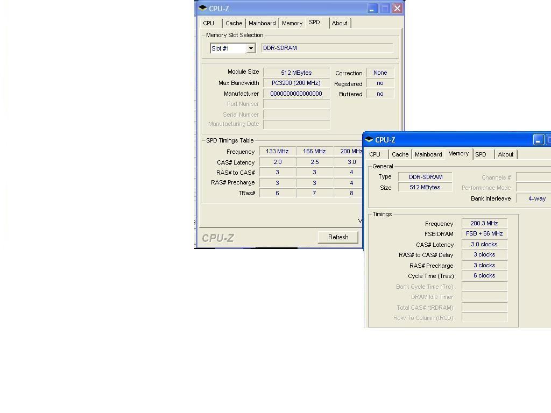Click RAS# Precharge value 3 clocks

484,265
